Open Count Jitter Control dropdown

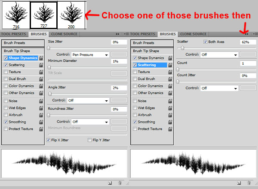(219, 88)
